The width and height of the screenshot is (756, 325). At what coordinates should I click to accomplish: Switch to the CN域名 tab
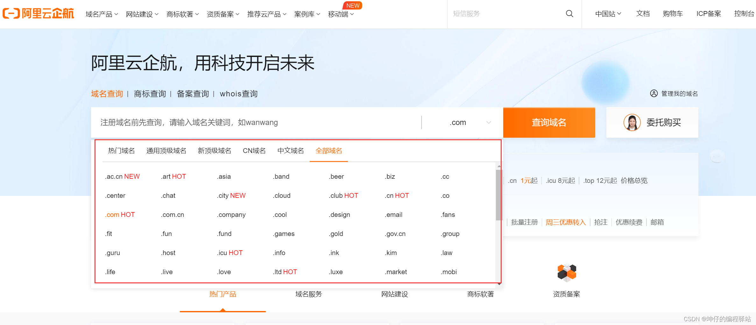254,151
